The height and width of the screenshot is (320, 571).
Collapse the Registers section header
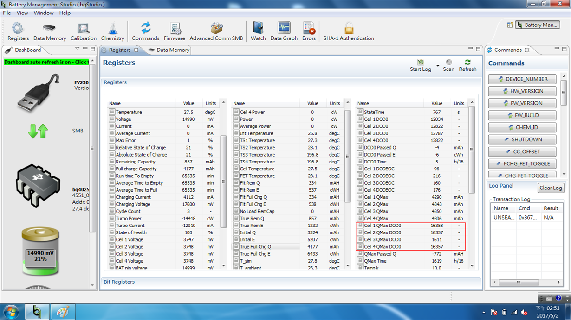(x=115, y=82)
